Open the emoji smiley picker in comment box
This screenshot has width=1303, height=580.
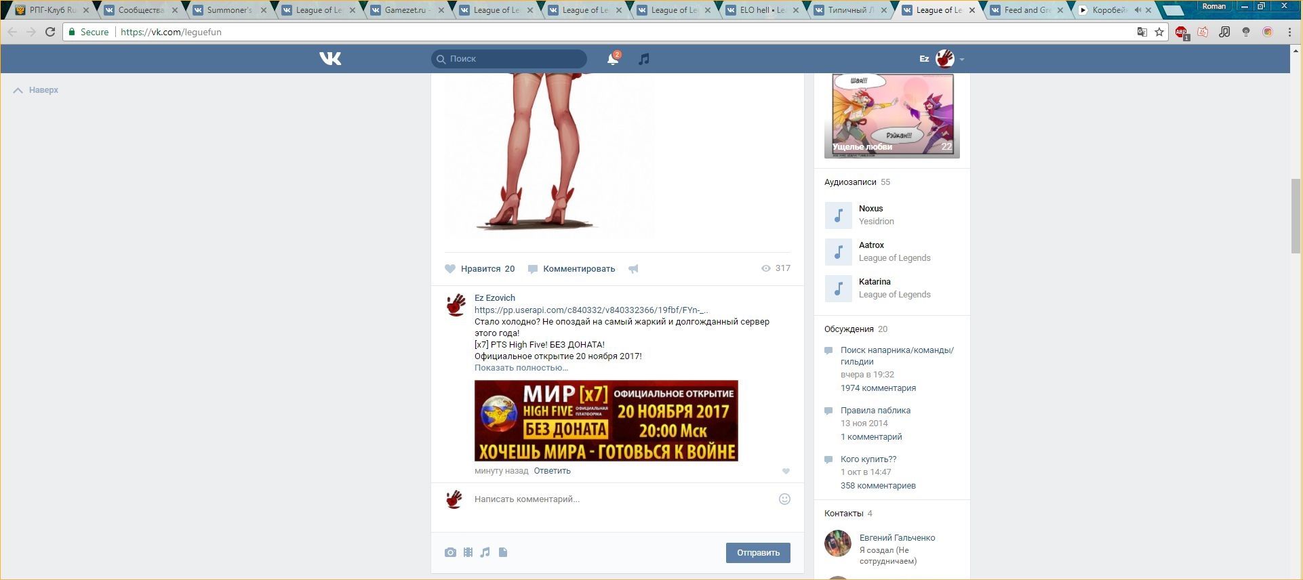coord(784,499)
